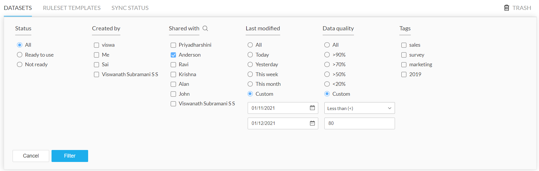The image size is (539, 171).
Task: Enable the Me creator checkbox
Action: click(96, 55)
